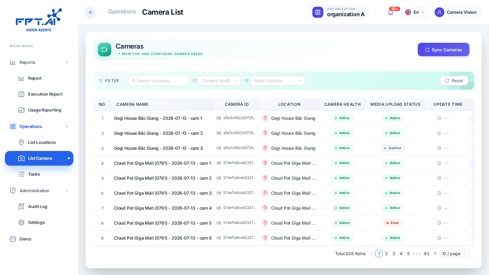Focus the Search cameras input field
The height and width of the screenshot is (275, 489).
tap(159, 81)
